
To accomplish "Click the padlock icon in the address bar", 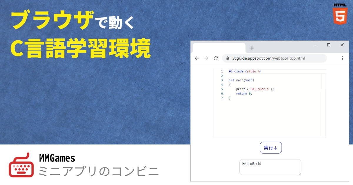I will point(227,58).
